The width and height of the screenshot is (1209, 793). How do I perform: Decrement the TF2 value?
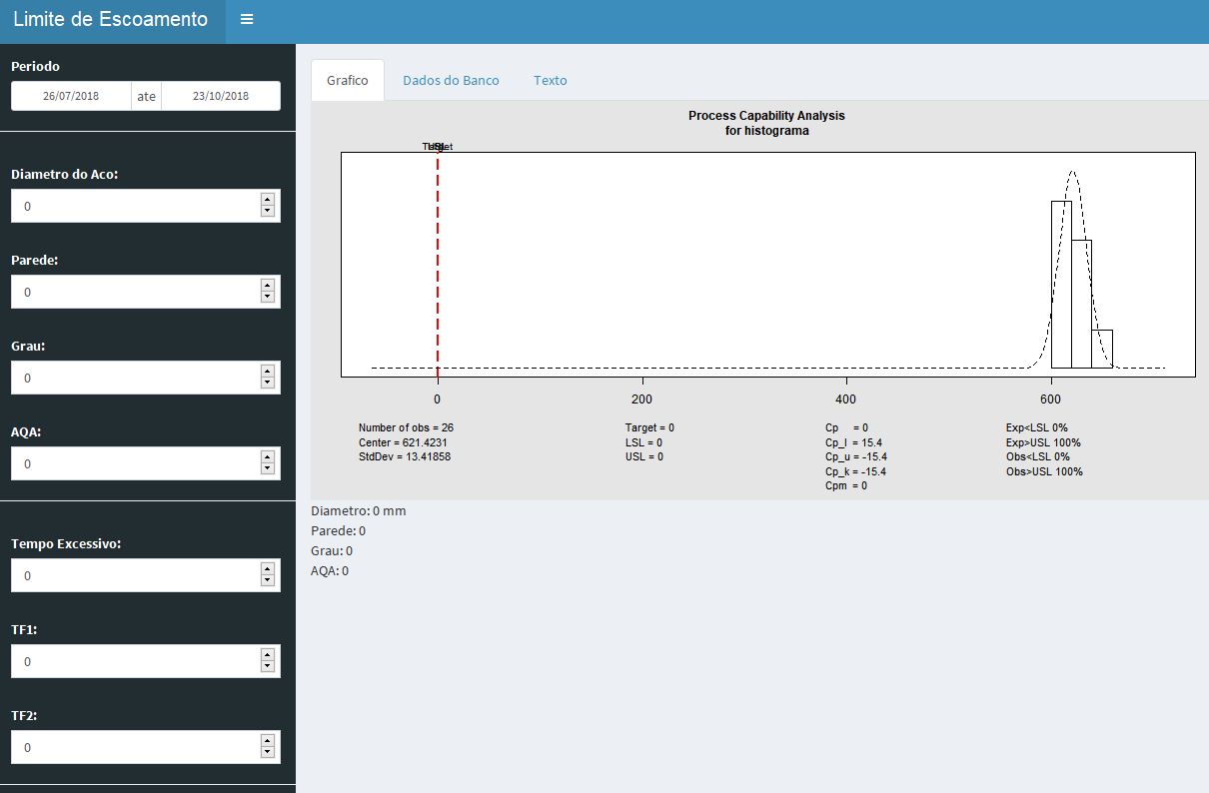(x=268, y=752)
